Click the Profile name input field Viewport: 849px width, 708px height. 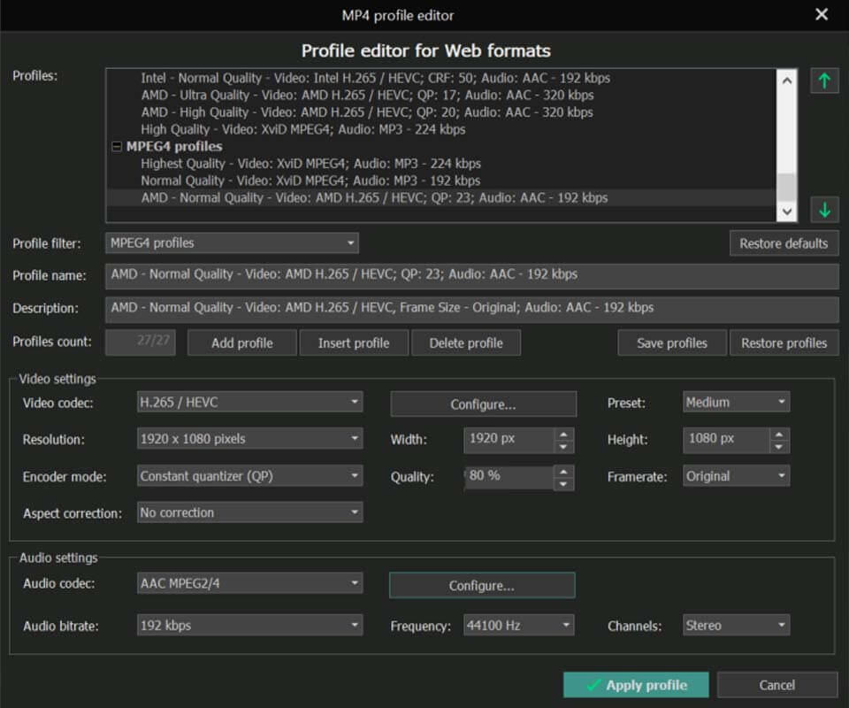tap(472, 276)
